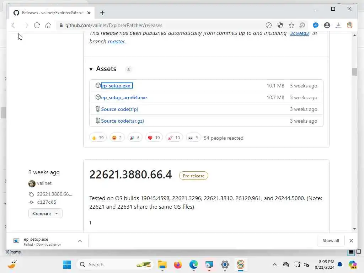Open Slimjet browser taskbar icon

click(x=241, y=264)
